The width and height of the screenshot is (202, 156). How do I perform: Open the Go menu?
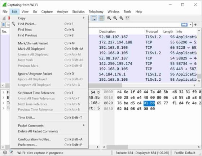tap(35, 11)
